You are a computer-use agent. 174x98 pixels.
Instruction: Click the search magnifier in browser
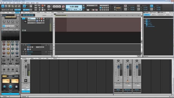coord(172,17)
